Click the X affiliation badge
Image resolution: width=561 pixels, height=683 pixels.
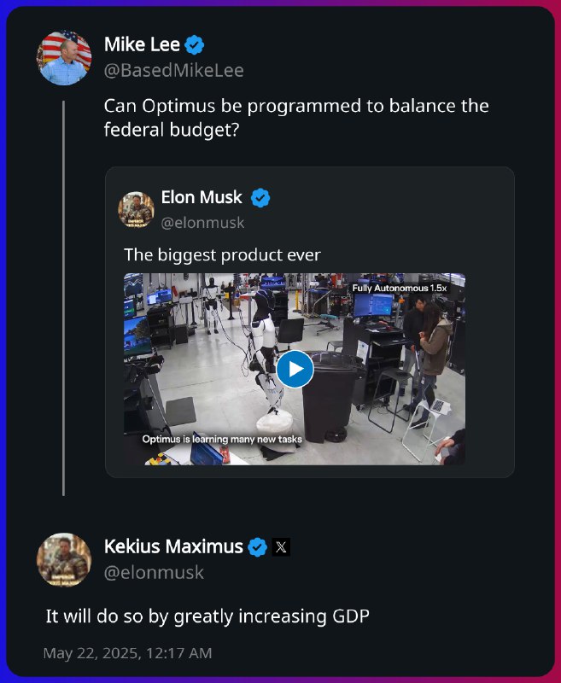281,547
